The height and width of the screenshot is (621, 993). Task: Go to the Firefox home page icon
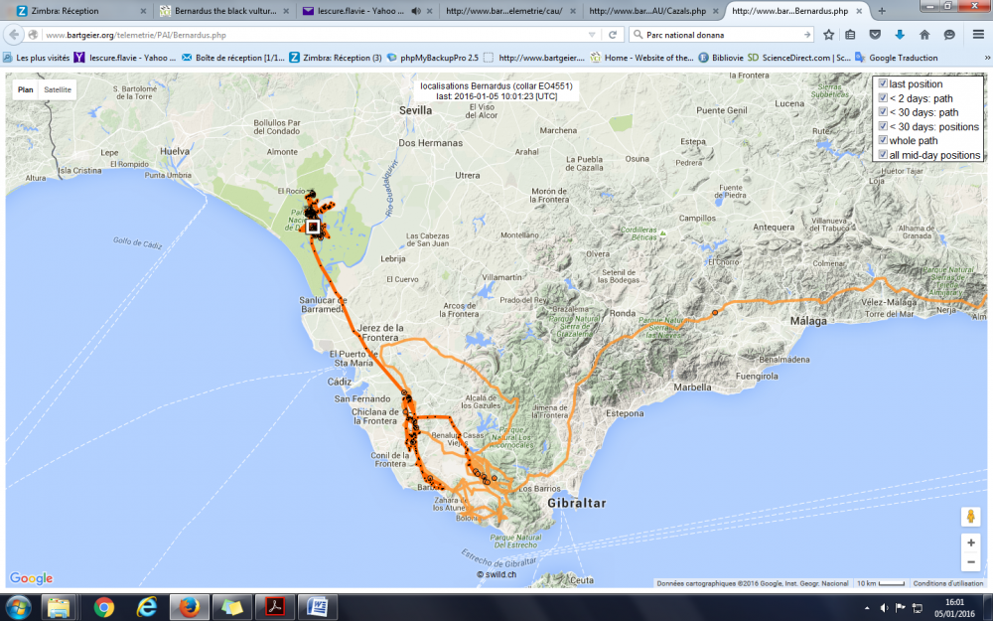point(924,35)
